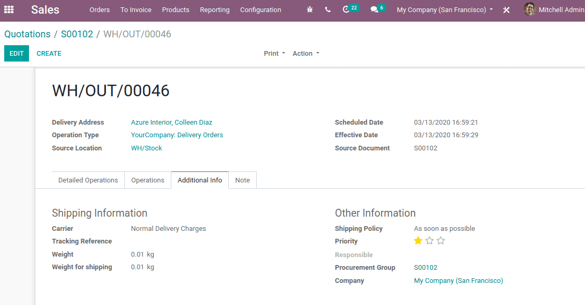The width and height of the screenshot is (585, 305).
Task: Open My Company (San Francisco) company switcher
Action: coord(445,9)
